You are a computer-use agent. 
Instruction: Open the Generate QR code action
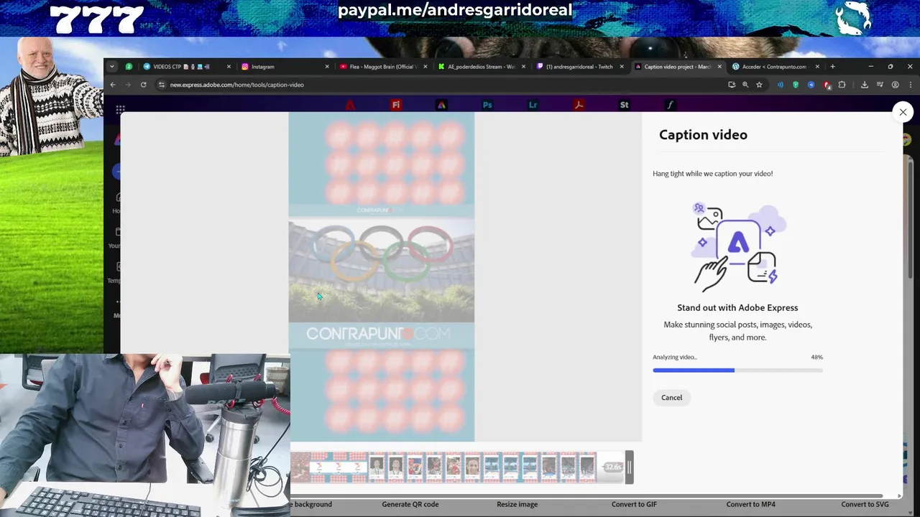pyautogui.click(x=410, y=504)
